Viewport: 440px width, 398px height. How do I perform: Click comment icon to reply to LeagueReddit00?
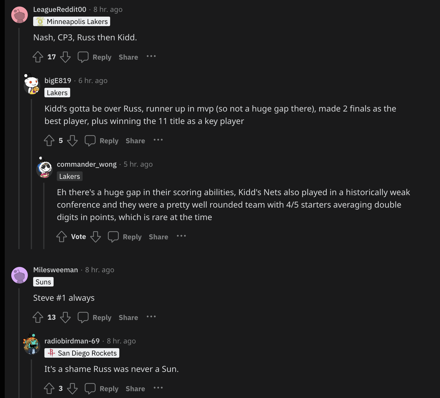click(83, 57)
